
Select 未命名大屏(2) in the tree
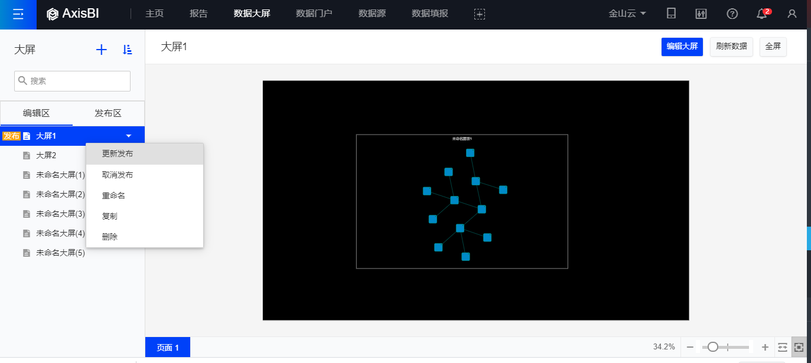pos(60,194)
